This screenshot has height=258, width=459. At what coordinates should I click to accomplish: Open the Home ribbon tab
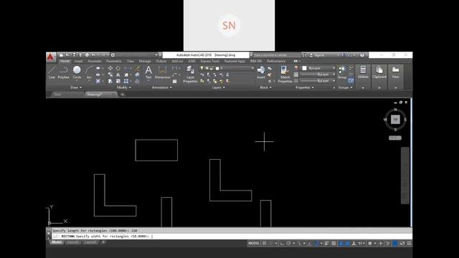pyautogui.click(x=65, y=61)
